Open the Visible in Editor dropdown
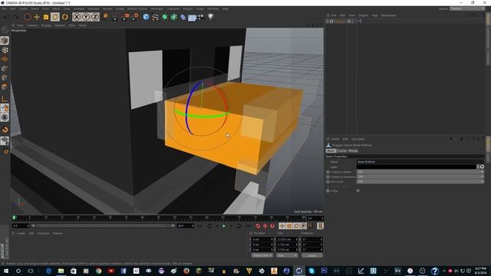 420,172
